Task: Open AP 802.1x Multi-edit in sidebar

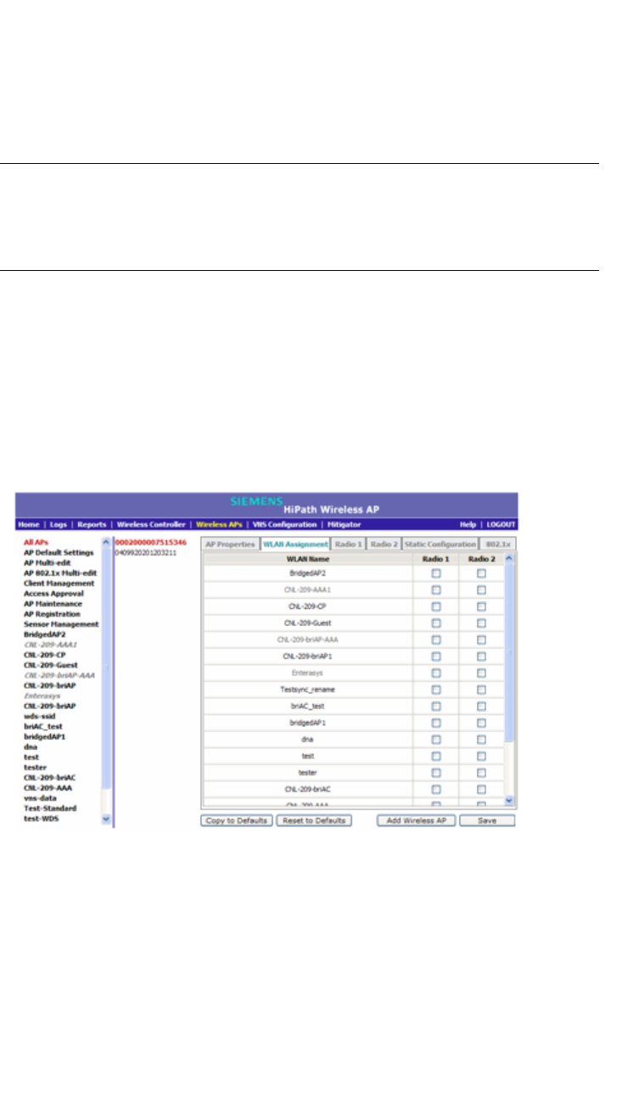Action: click(x=60, y=572)
